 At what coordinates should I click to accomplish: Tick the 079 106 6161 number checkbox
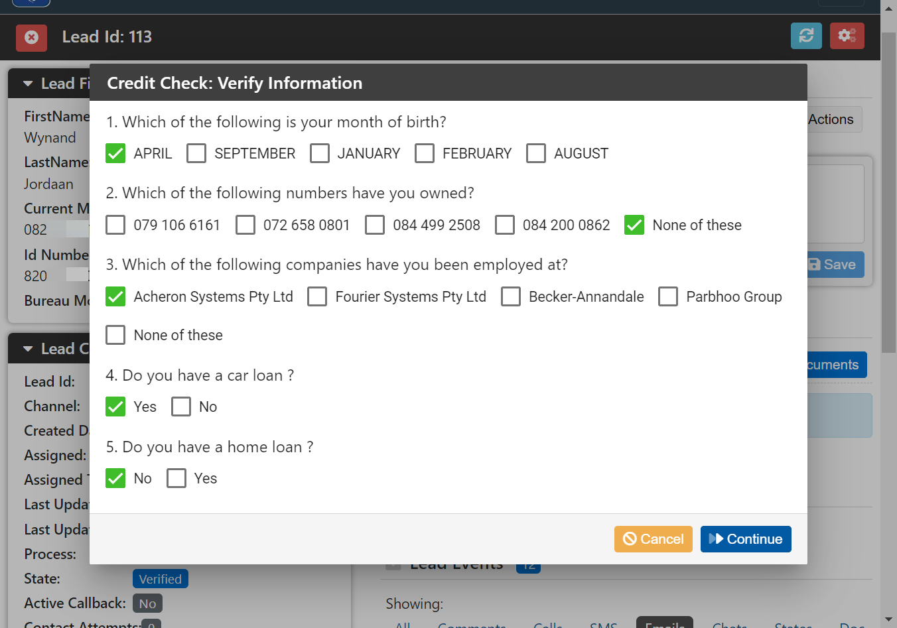(115, 225)
